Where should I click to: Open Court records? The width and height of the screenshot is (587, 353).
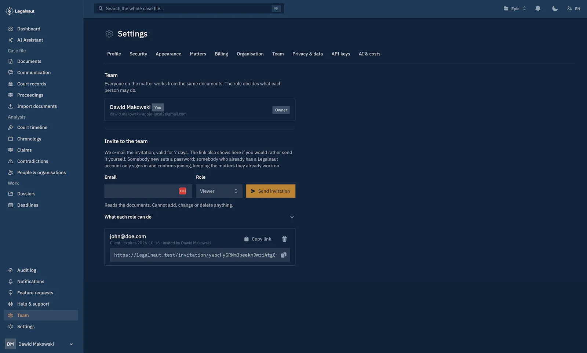coord(41,84)
